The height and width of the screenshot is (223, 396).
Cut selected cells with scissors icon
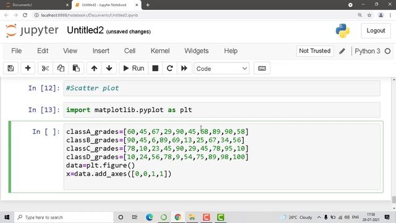(45, 68)
